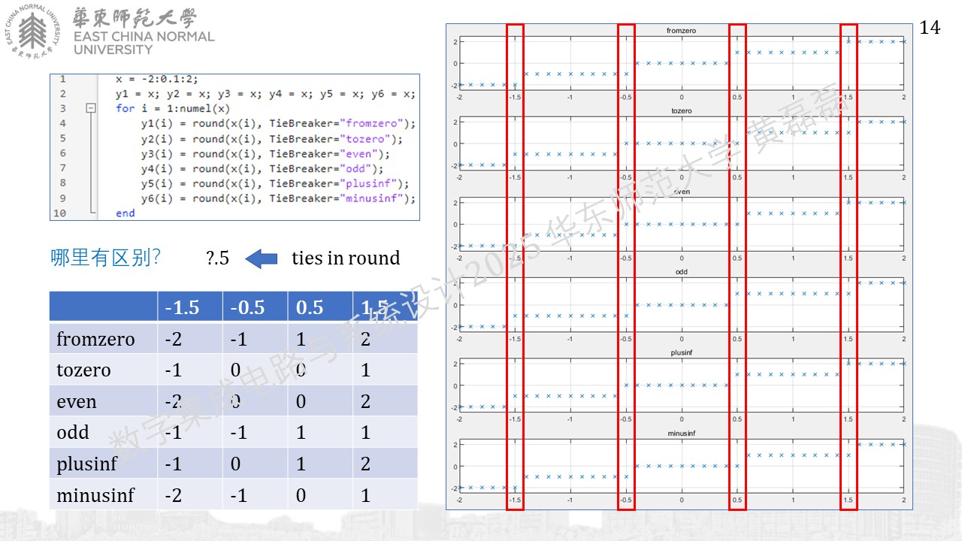The image size is (962, 541).
Task: Click the blue left arrow beside ?.5
Action: click(x=262, y=258)
